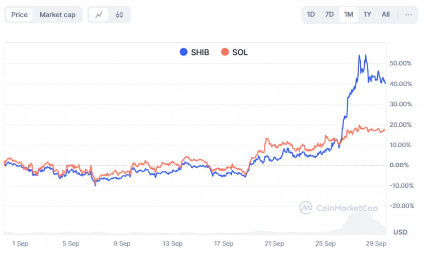Click the 40.00% axis label
The image size is (426, 253).
pyautogui.click(x=401, y=84)
